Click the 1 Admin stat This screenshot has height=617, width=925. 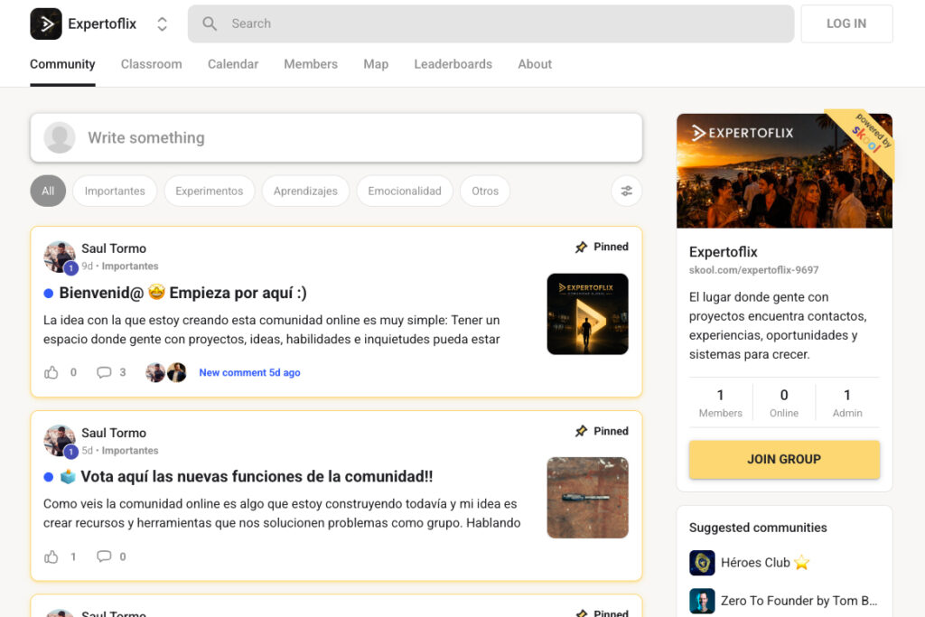pos(847,403)
